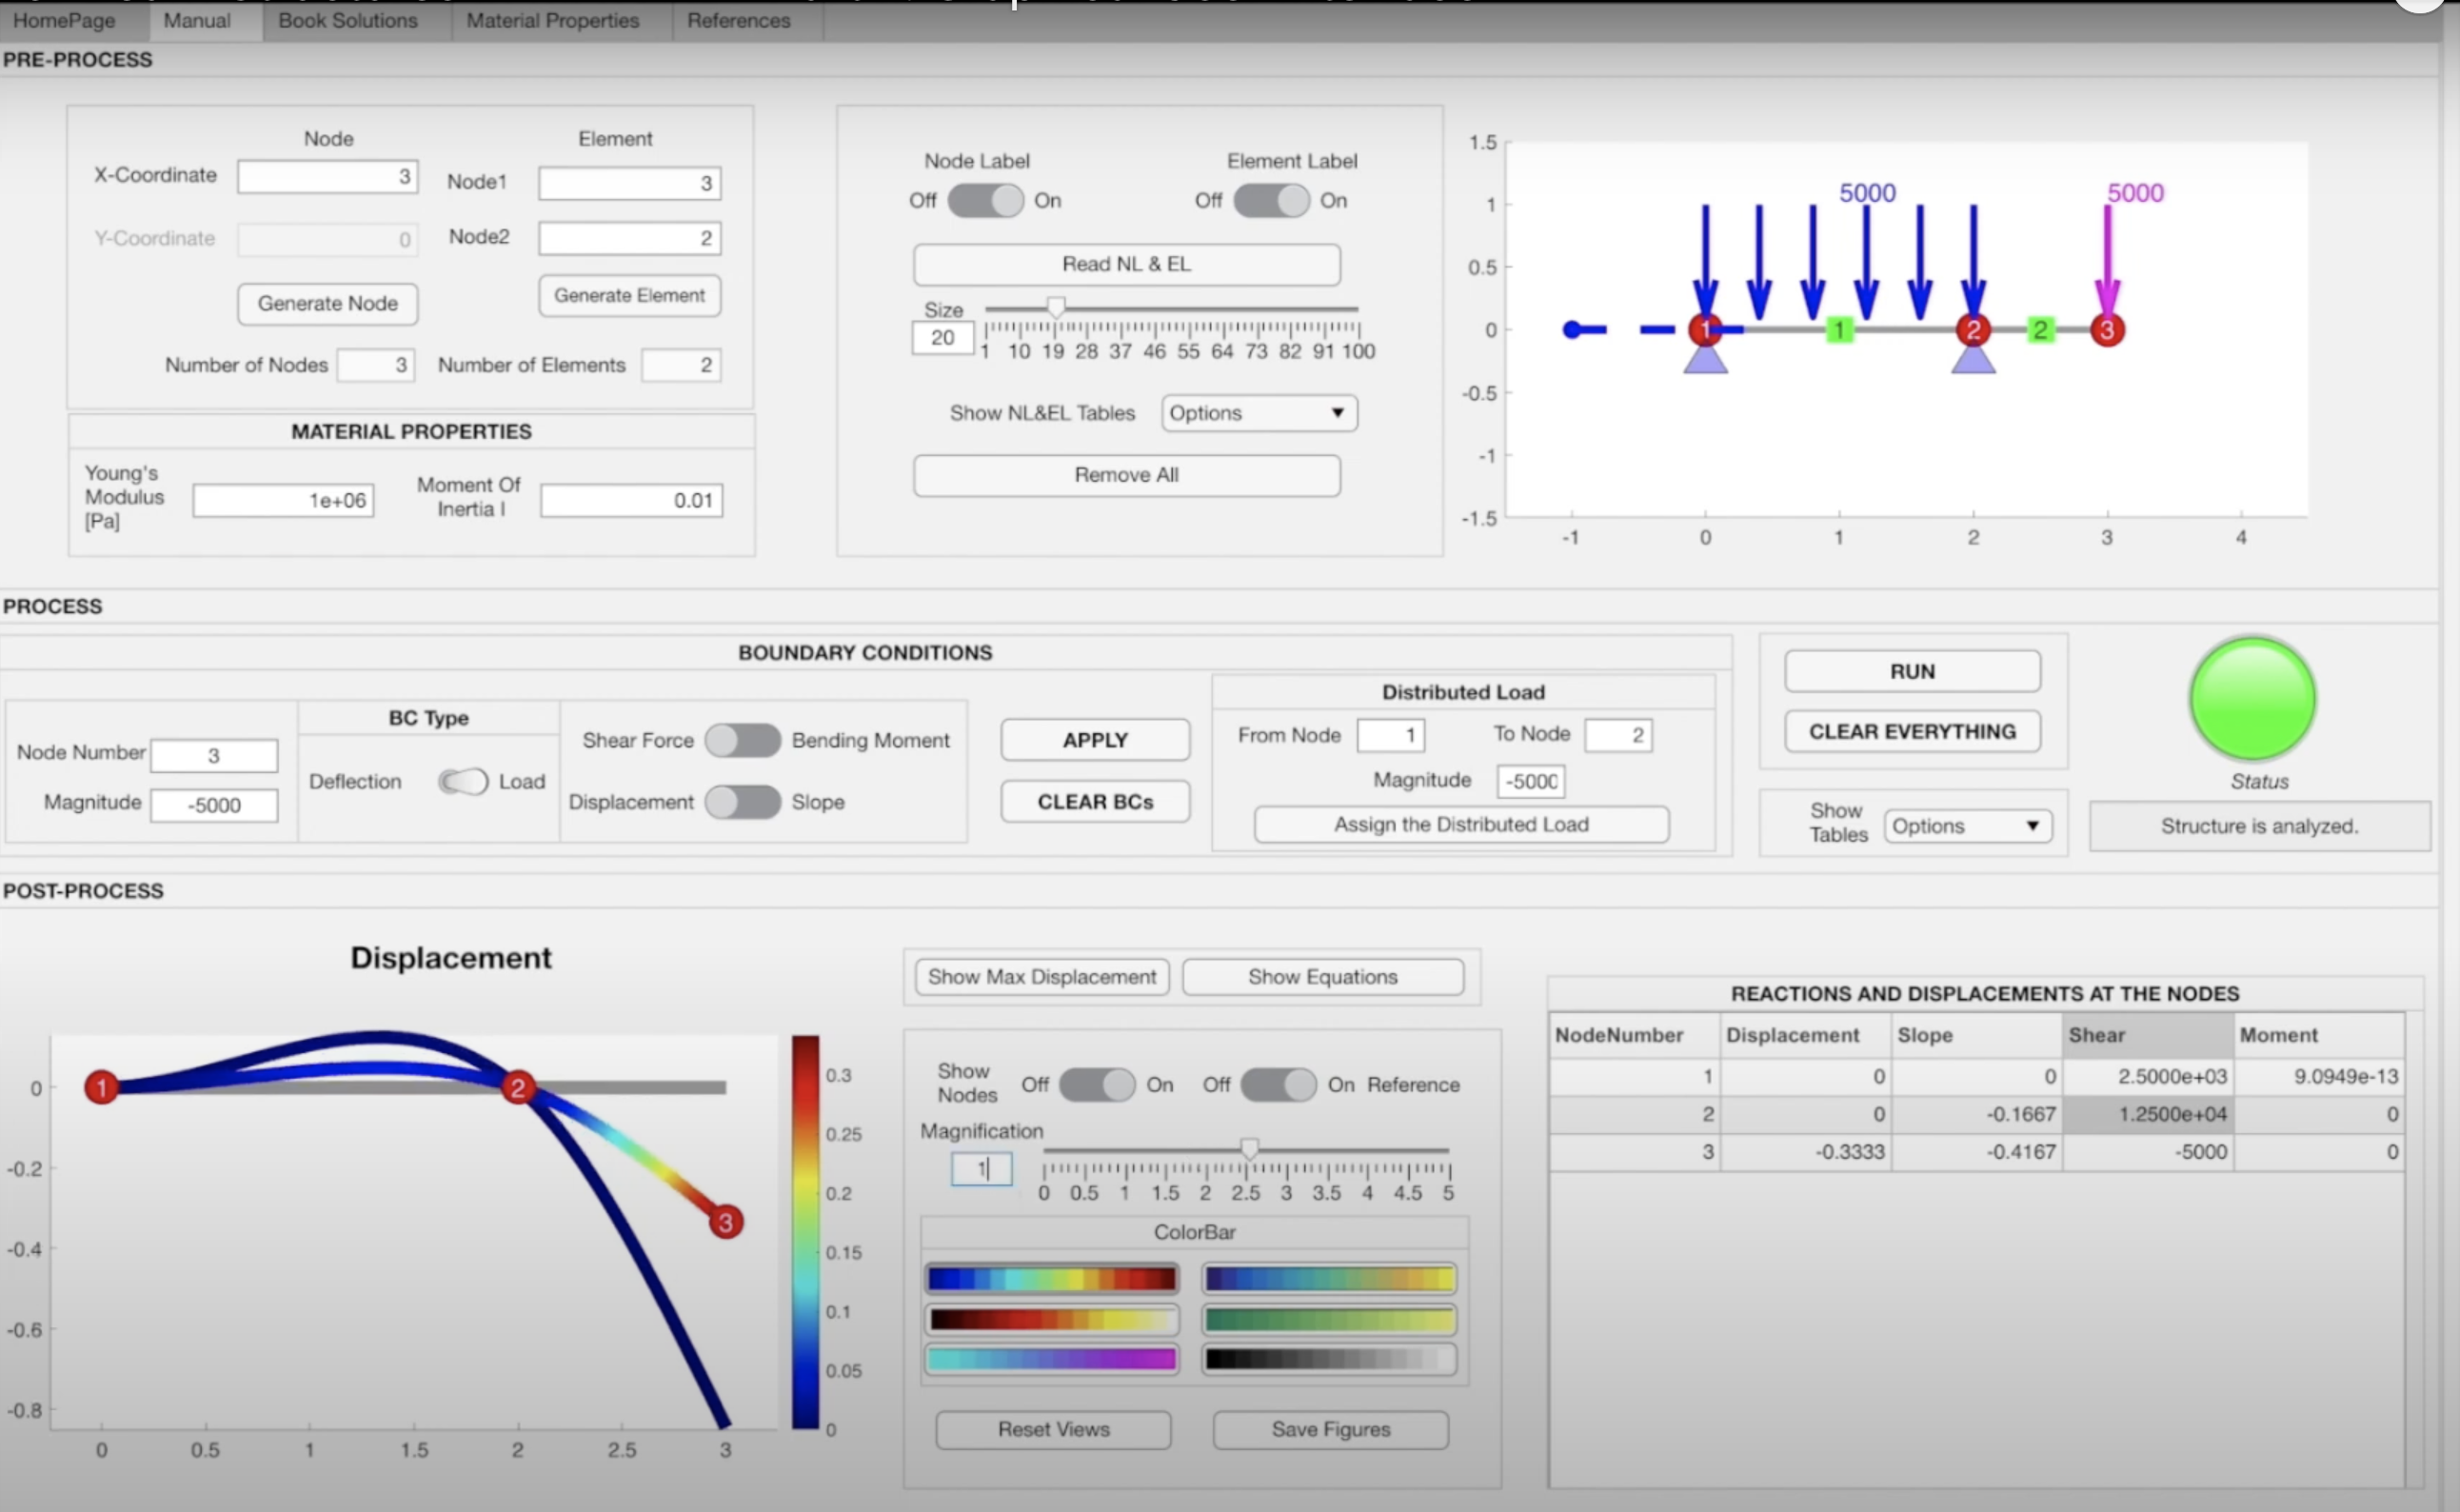Adjust the Magnification slider handle
This screenshot has height=1512, width=2460.
[x=1251, y=1149]
